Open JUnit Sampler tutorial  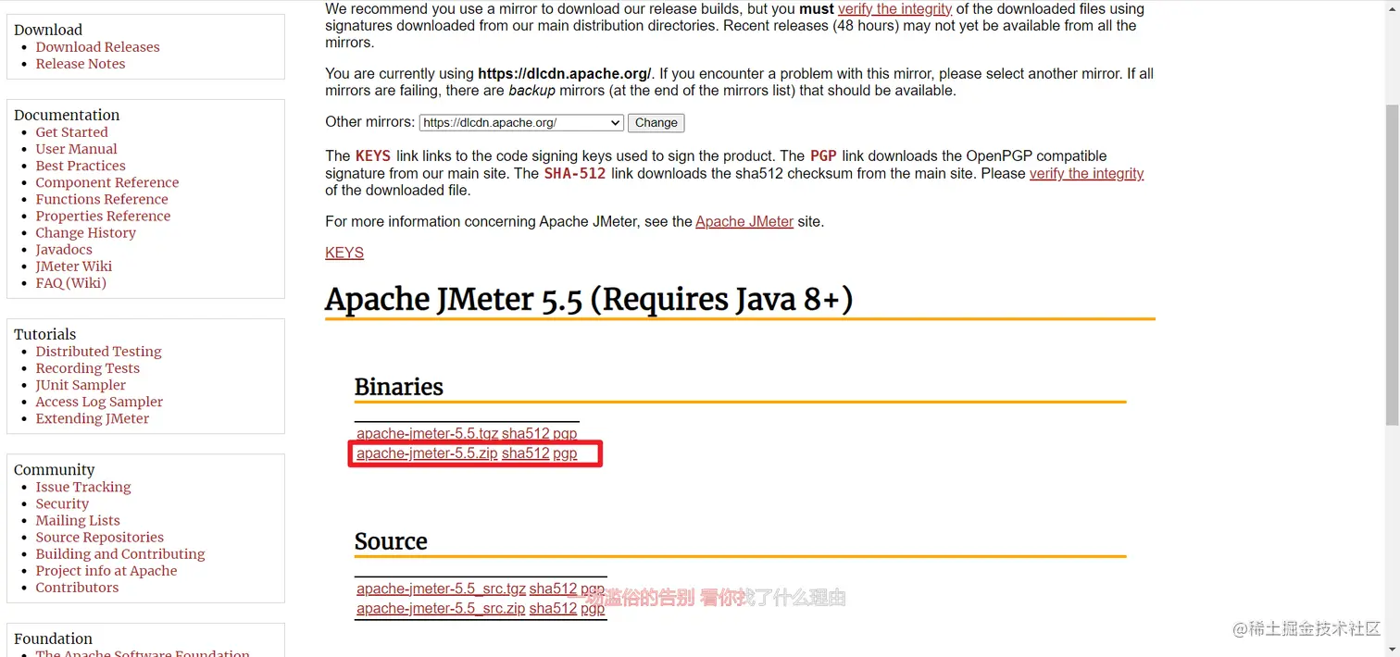coord(81,385)
